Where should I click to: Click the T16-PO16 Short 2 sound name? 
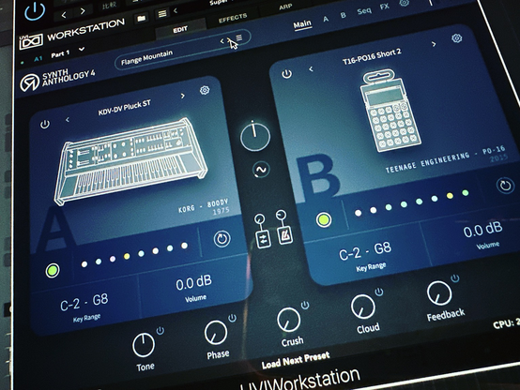coord(372,56)
